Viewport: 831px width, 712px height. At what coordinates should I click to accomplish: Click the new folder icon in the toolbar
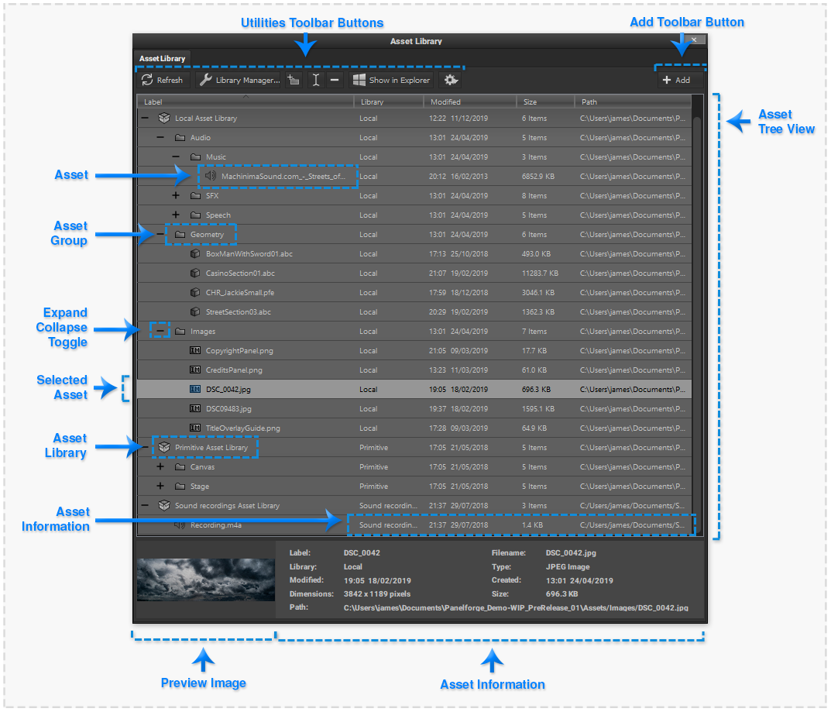tap(294, 80)
